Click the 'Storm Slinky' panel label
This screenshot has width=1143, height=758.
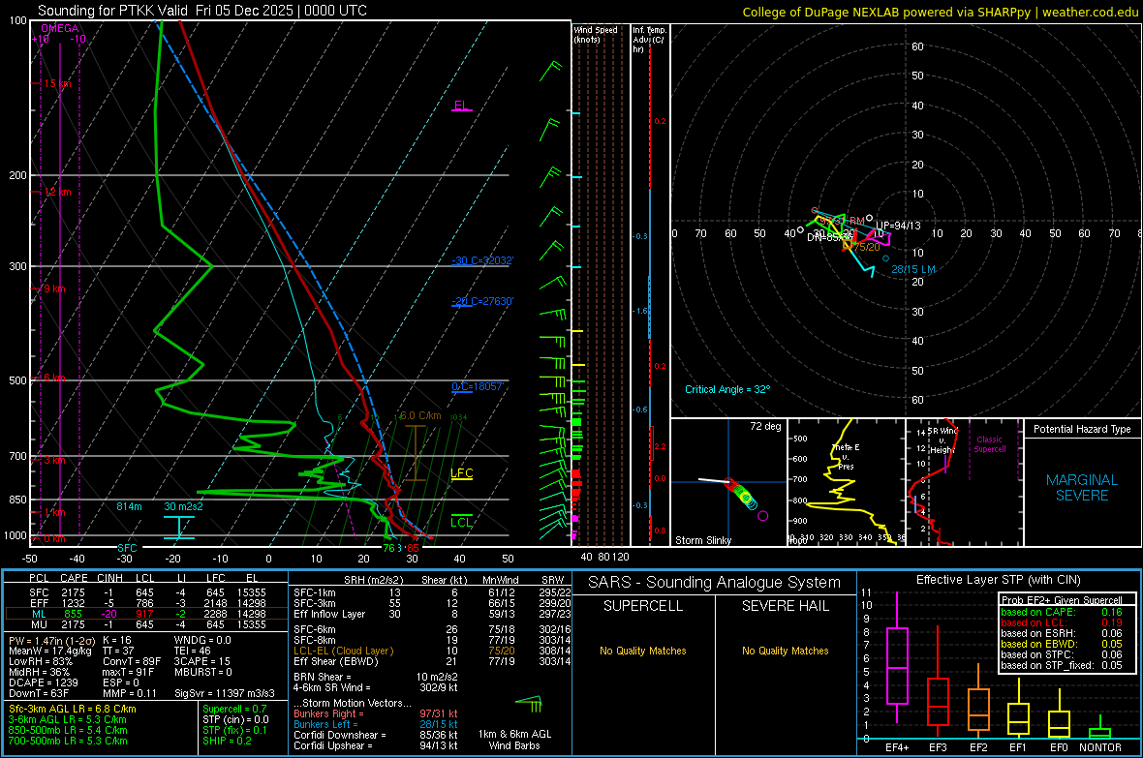[702, 540]
